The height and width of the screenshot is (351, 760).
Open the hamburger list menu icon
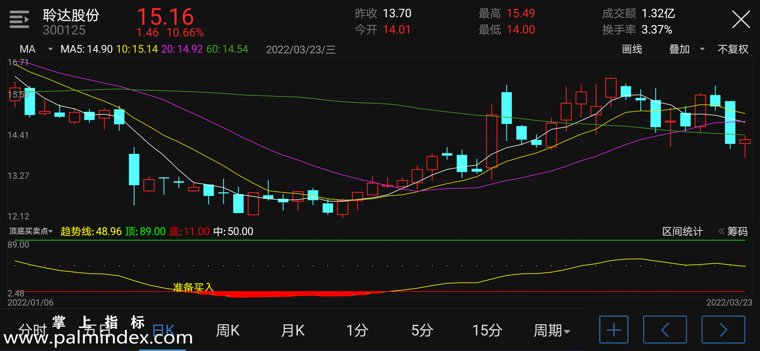(x=19, y=19)
